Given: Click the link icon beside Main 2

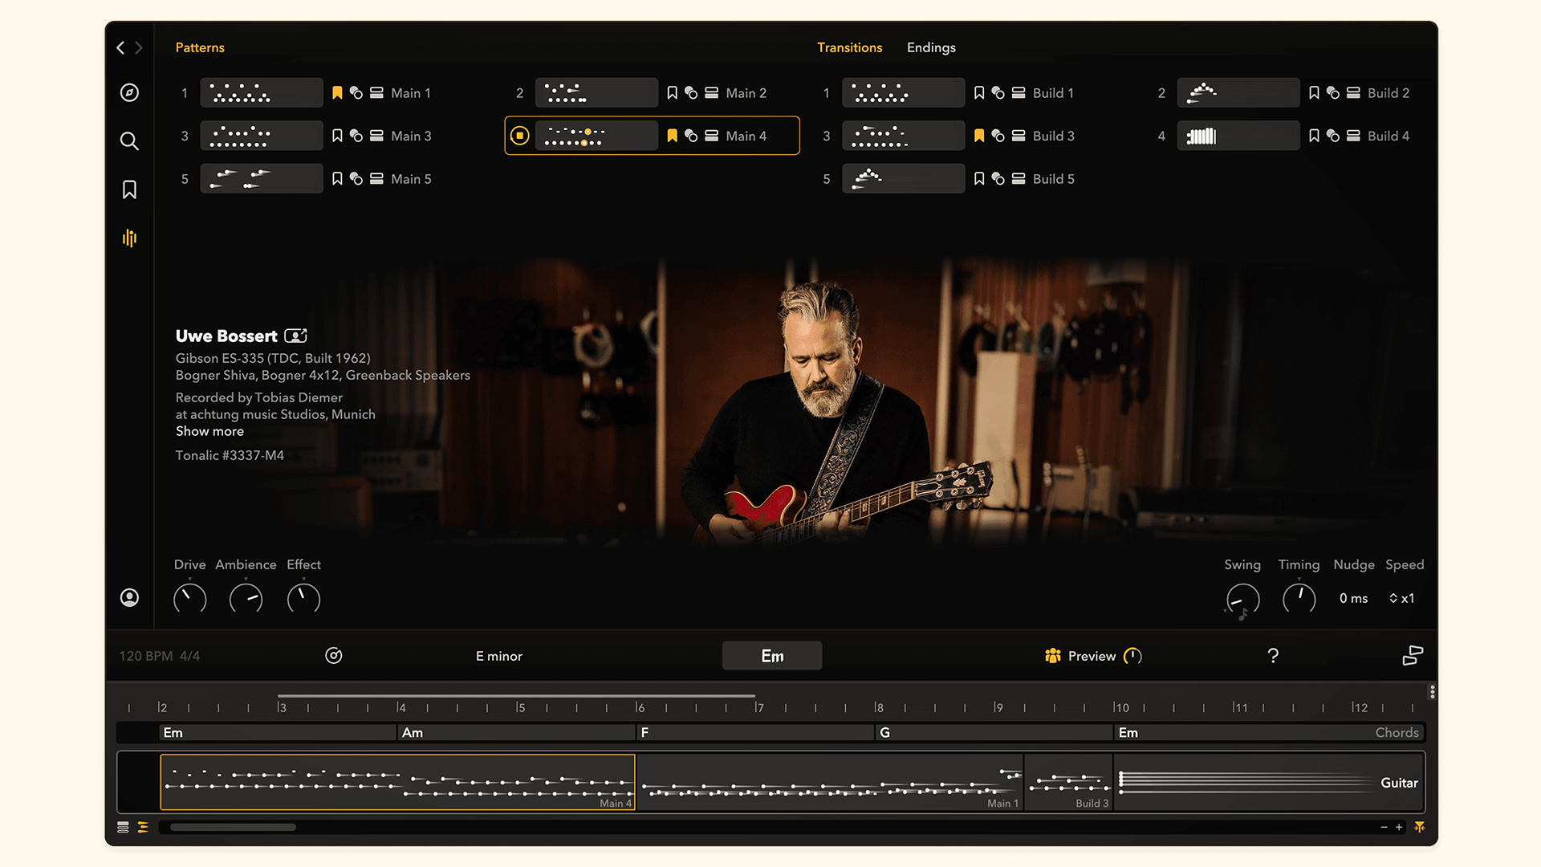Looking at the screenshot, I should tap(691, 93).
